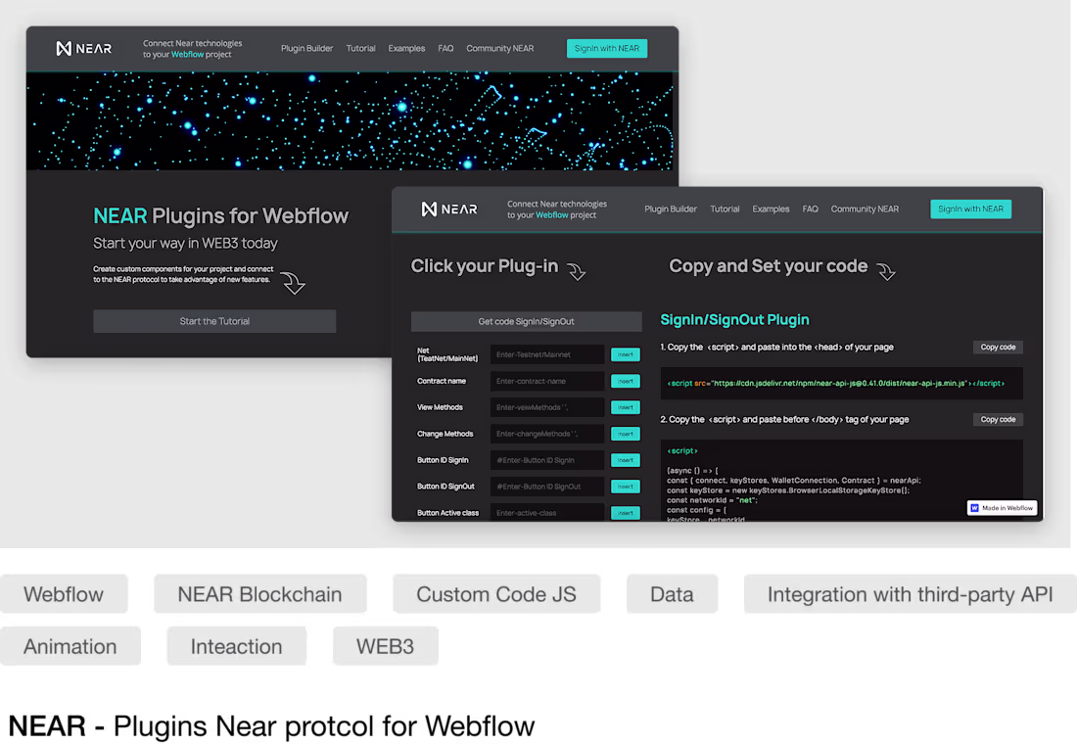Open Tutorial in the front window nav

(725, 210)
